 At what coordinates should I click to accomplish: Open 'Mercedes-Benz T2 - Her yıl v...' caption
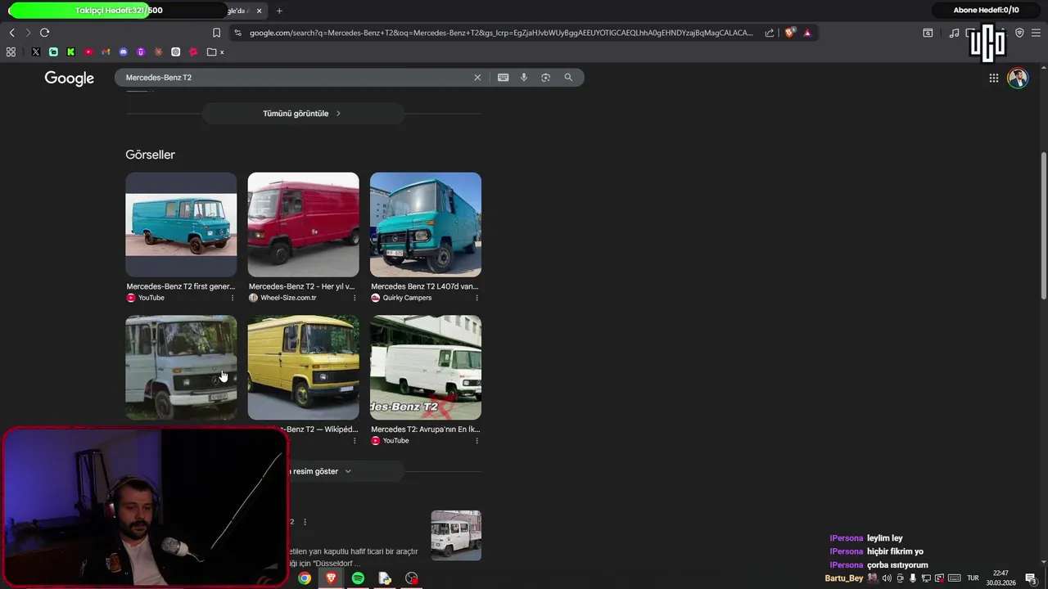click(x=301, y=286)
